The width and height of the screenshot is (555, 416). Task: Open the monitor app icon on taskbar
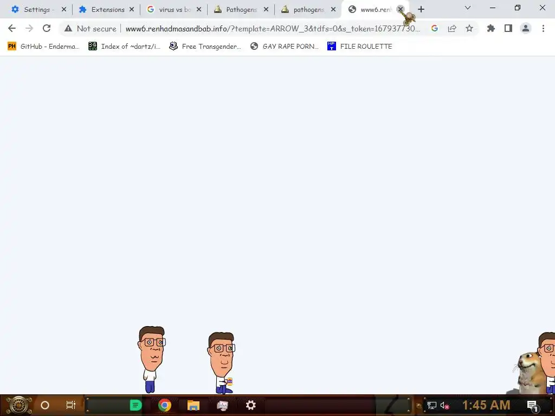[x=222, y=405]
